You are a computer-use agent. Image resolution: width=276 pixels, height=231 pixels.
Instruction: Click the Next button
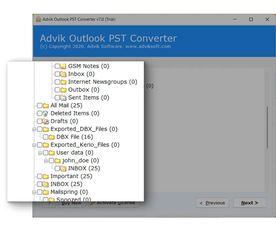[x=250, y=203]
